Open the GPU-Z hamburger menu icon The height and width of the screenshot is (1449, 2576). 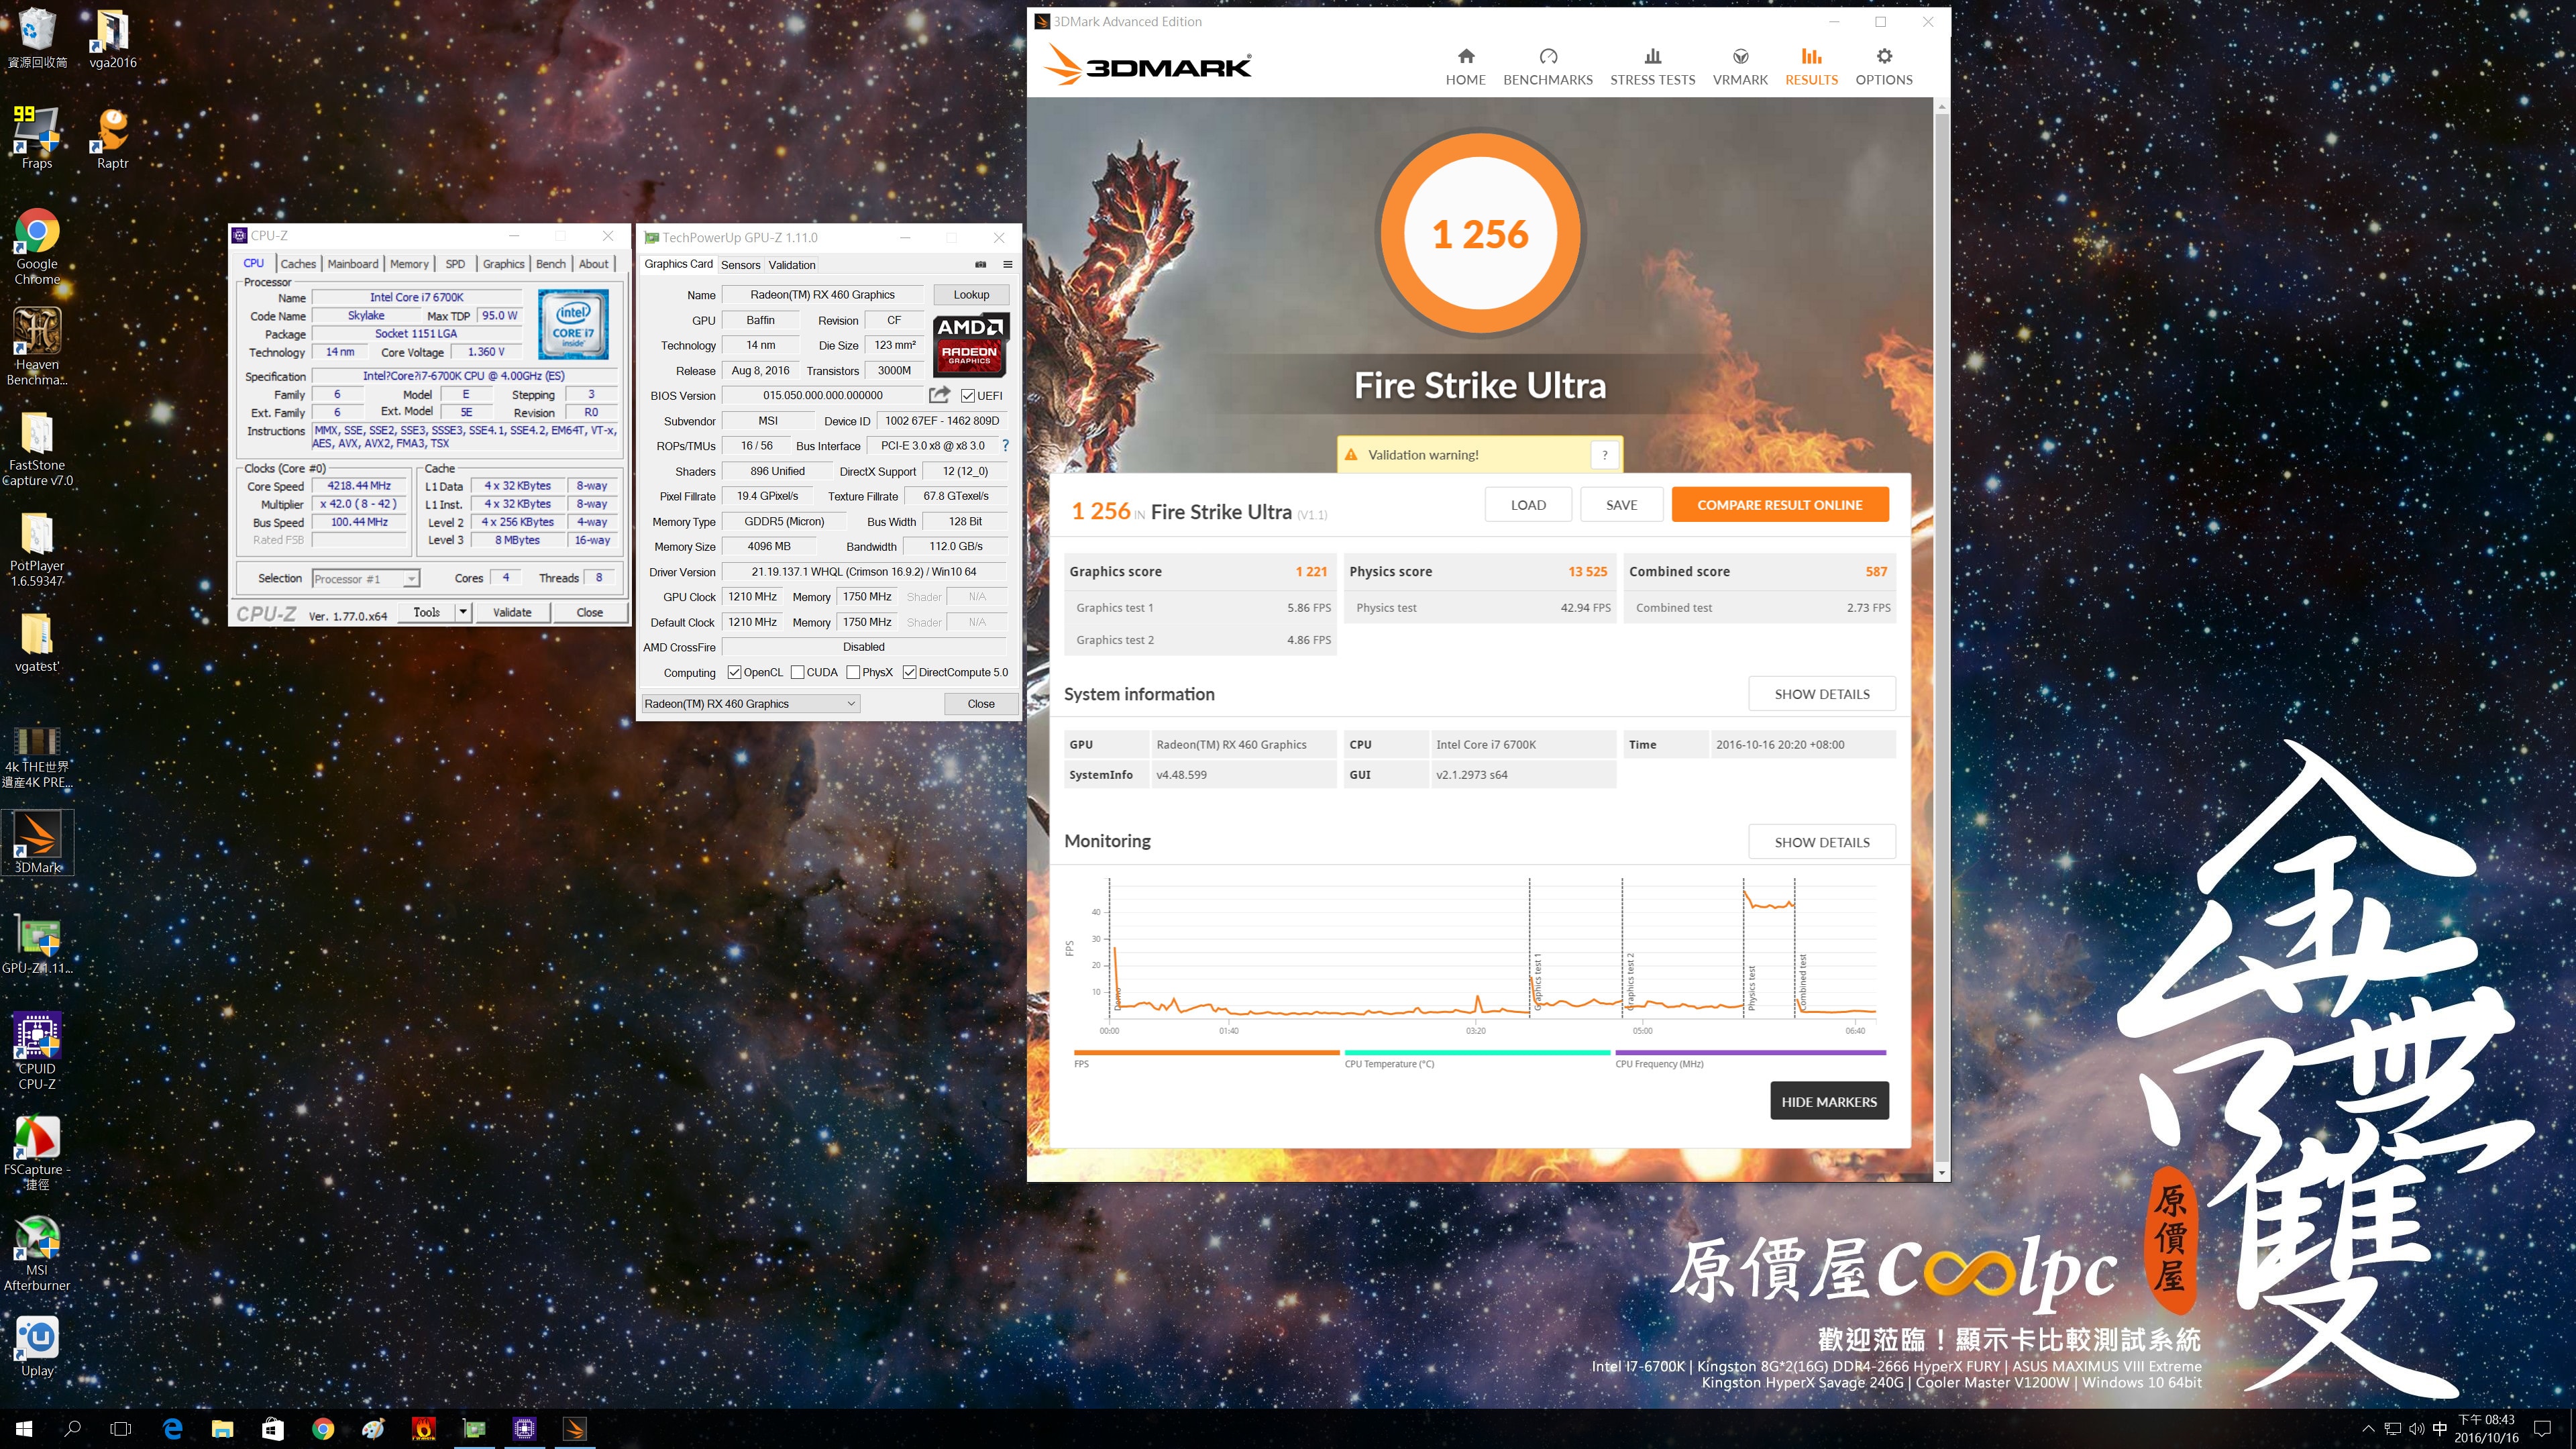coord(1008,265)
